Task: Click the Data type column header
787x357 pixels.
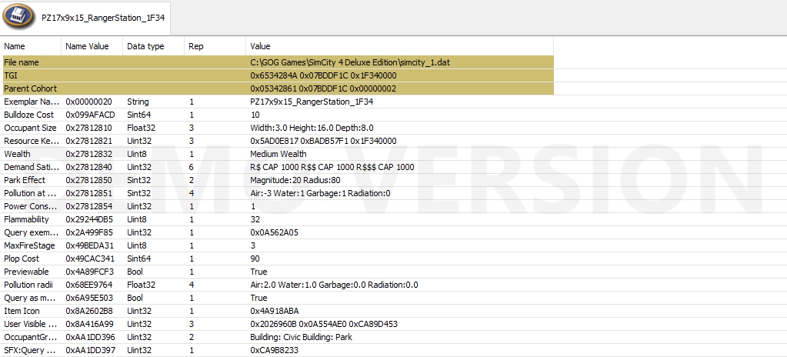Action: [153, 46]
